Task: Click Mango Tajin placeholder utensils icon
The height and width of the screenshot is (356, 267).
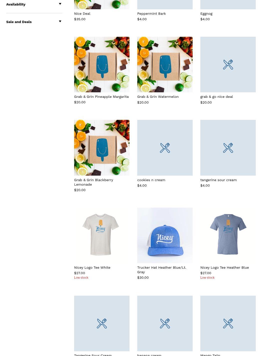Action: pos(228,323)
